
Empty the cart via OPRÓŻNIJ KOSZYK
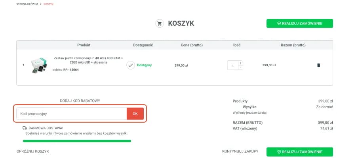(32, 151)
